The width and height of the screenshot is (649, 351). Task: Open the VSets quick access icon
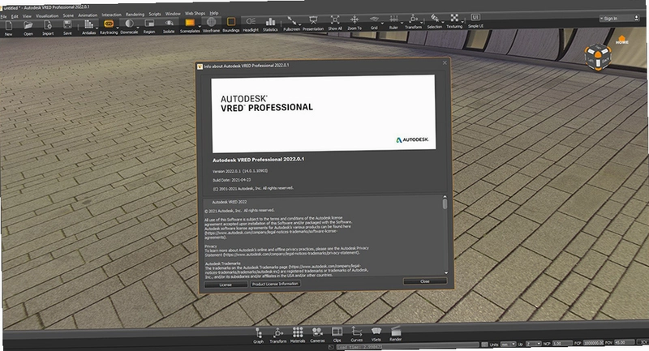tap(376, 333)
